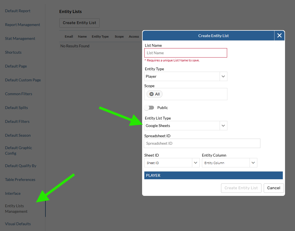Click inside the Scope selection box
The height and width of the screenshot is (231, 295).
point(194,94)
